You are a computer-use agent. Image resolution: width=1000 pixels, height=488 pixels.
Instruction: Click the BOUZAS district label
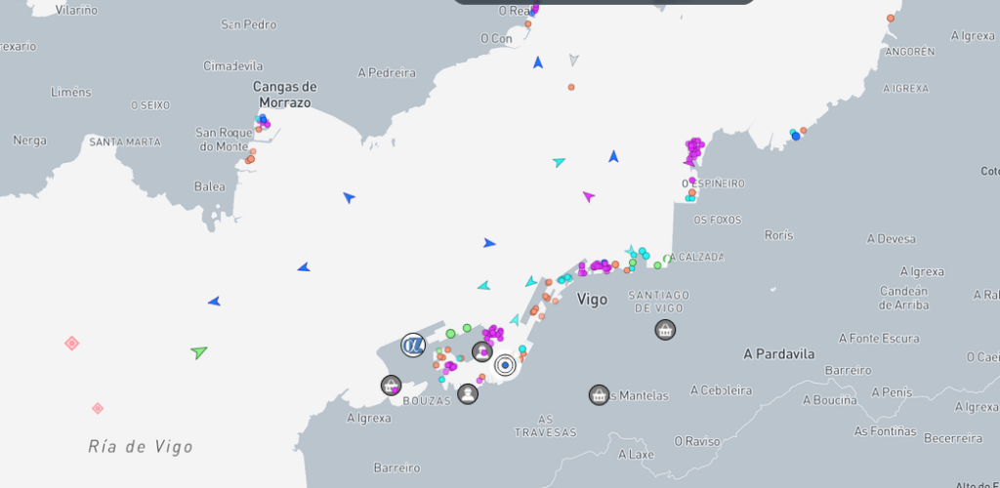tap(427, 401)
